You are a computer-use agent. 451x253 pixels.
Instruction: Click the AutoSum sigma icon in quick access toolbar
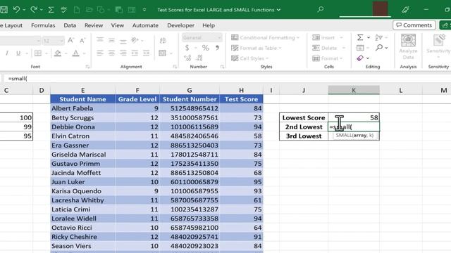51,10
